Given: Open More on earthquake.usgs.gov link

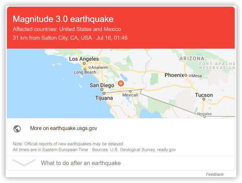Looking at the screenshot, I should [x=64, y=128].
